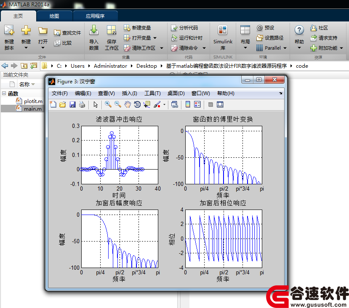Activate the Data Cursor tool
The image size is (349, 308).
tap(147, 104)
